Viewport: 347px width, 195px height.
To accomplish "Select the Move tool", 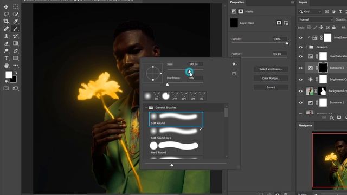I will [x=6, y=6].
